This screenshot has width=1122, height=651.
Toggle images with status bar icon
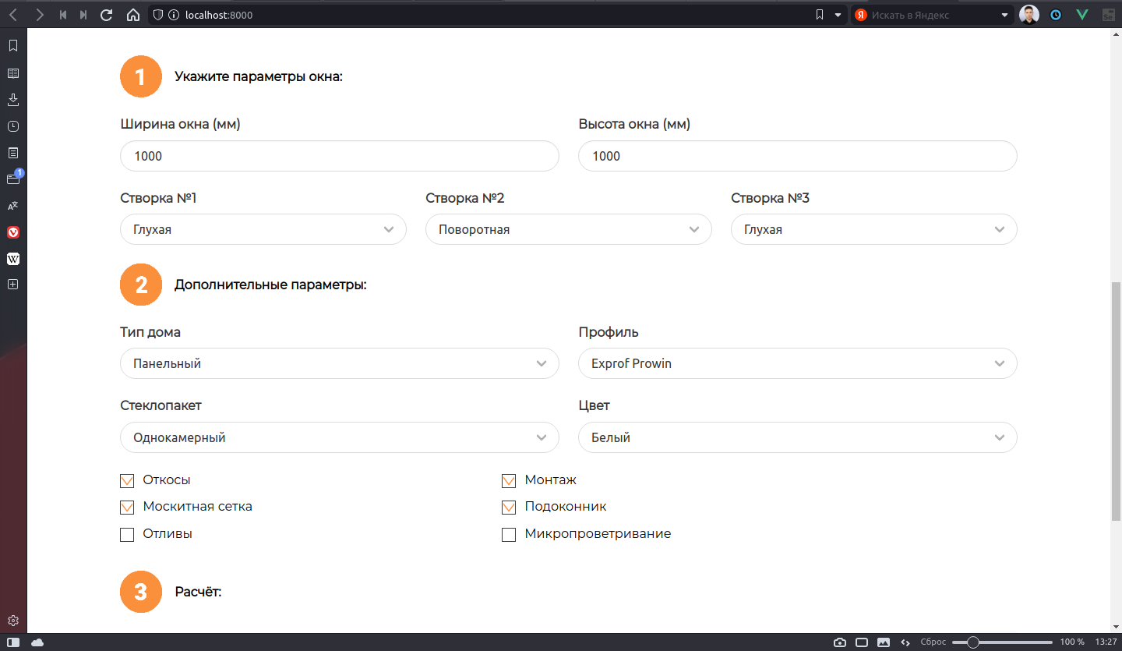pyautogui.click(x=884, y=642)
